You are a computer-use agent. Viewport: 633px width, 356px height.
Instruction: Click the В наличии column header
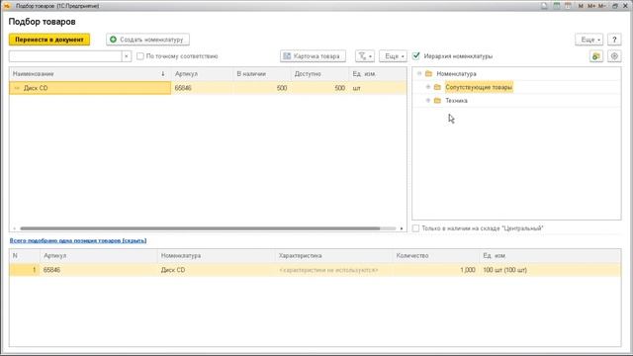point(261,74)
